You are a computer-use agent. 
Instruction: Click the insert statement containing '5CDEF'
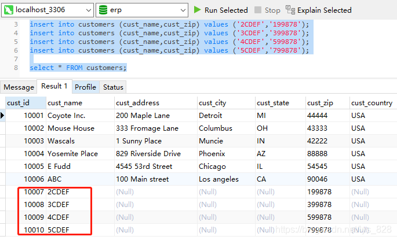pos(169,50)
